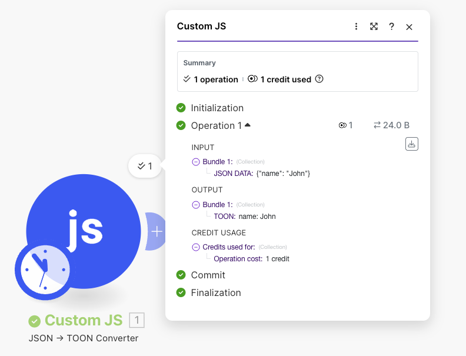Click the CREDIT USAGE section heading

[x=218, y=232]
